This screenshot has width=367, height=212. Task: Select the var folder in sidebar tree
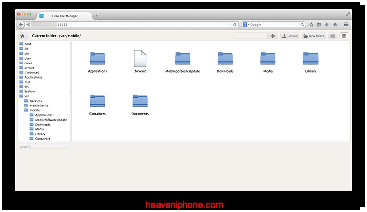(27, 96)
